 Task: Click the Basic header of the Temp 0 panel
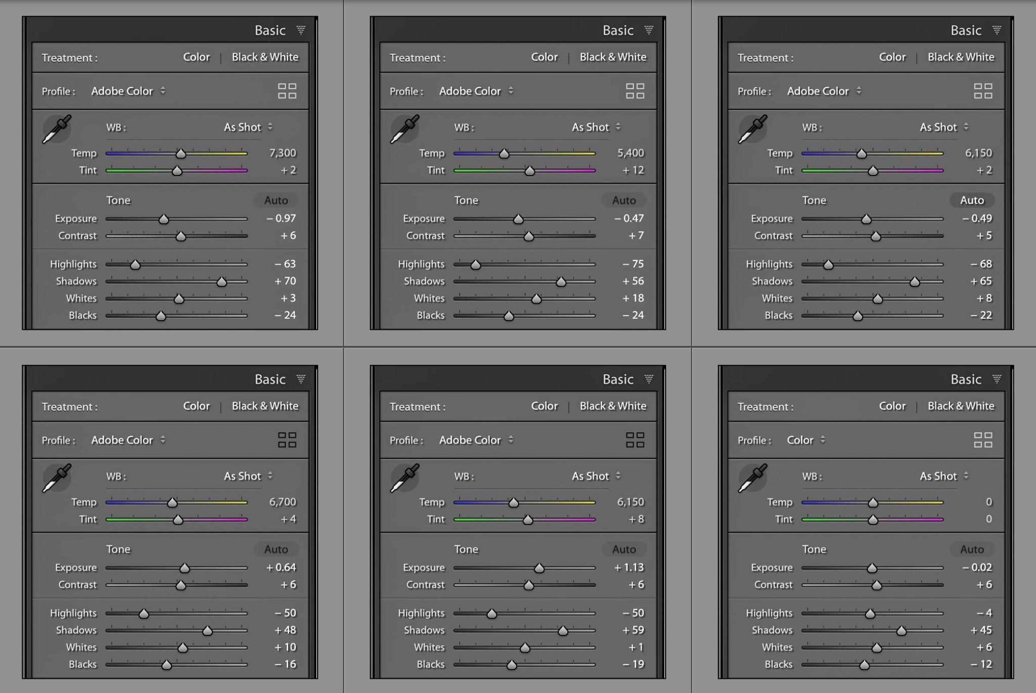click(x=966, y=379)
